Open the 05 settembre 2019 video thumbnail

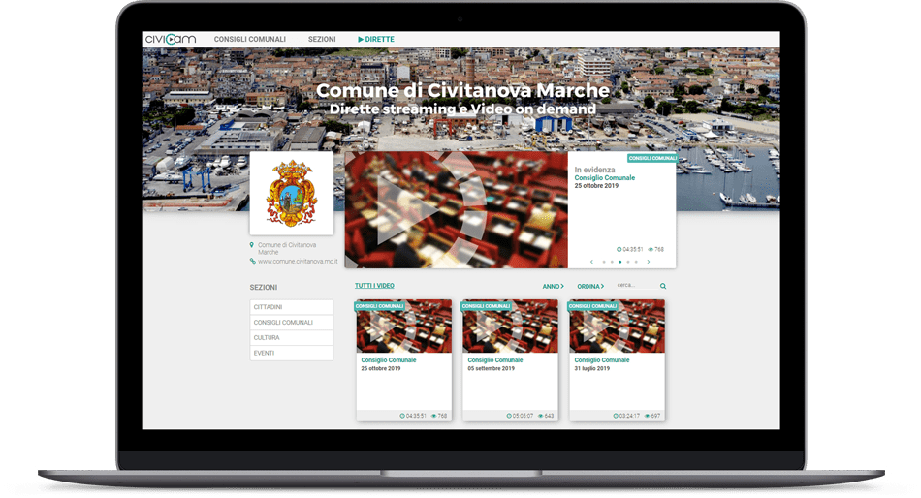(x=510, y=327)
